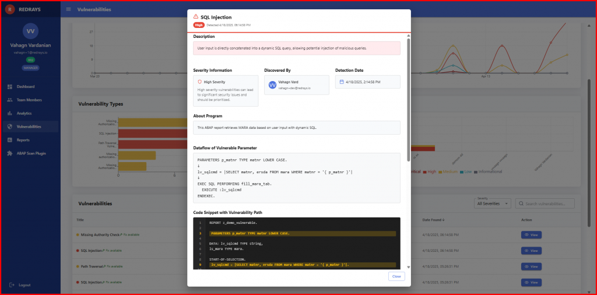
Task: Open the Severity All Severities dropdown
Action: coord(492,203)
